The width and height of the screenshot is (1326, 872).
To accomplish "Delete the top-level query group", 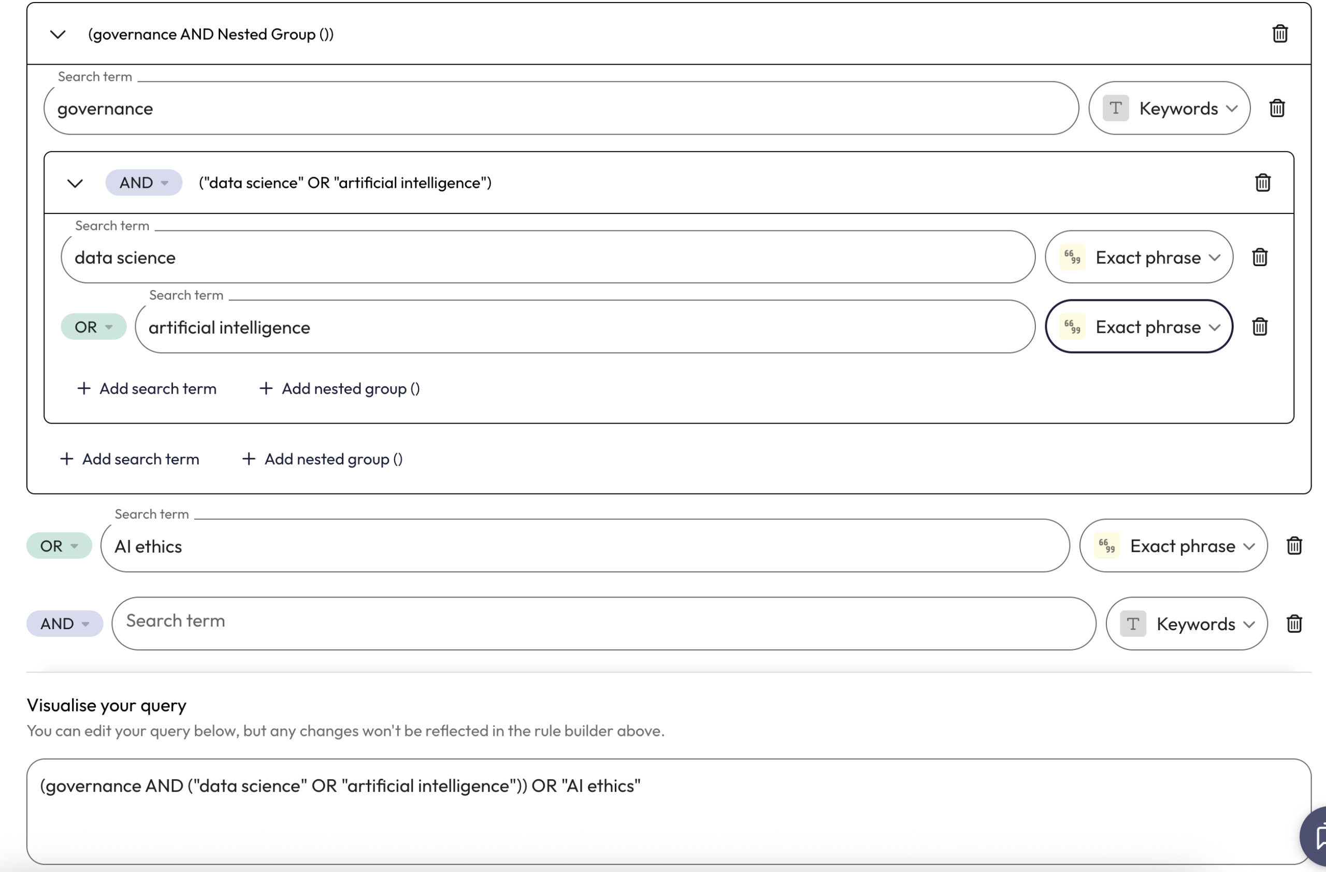I will coord(1280,34).
